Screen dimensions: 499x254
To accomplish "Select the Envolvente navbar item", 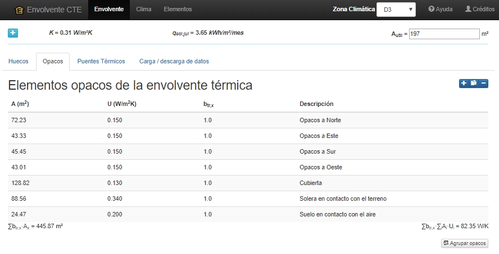I will pyautogui.click(x=109, y=9).
